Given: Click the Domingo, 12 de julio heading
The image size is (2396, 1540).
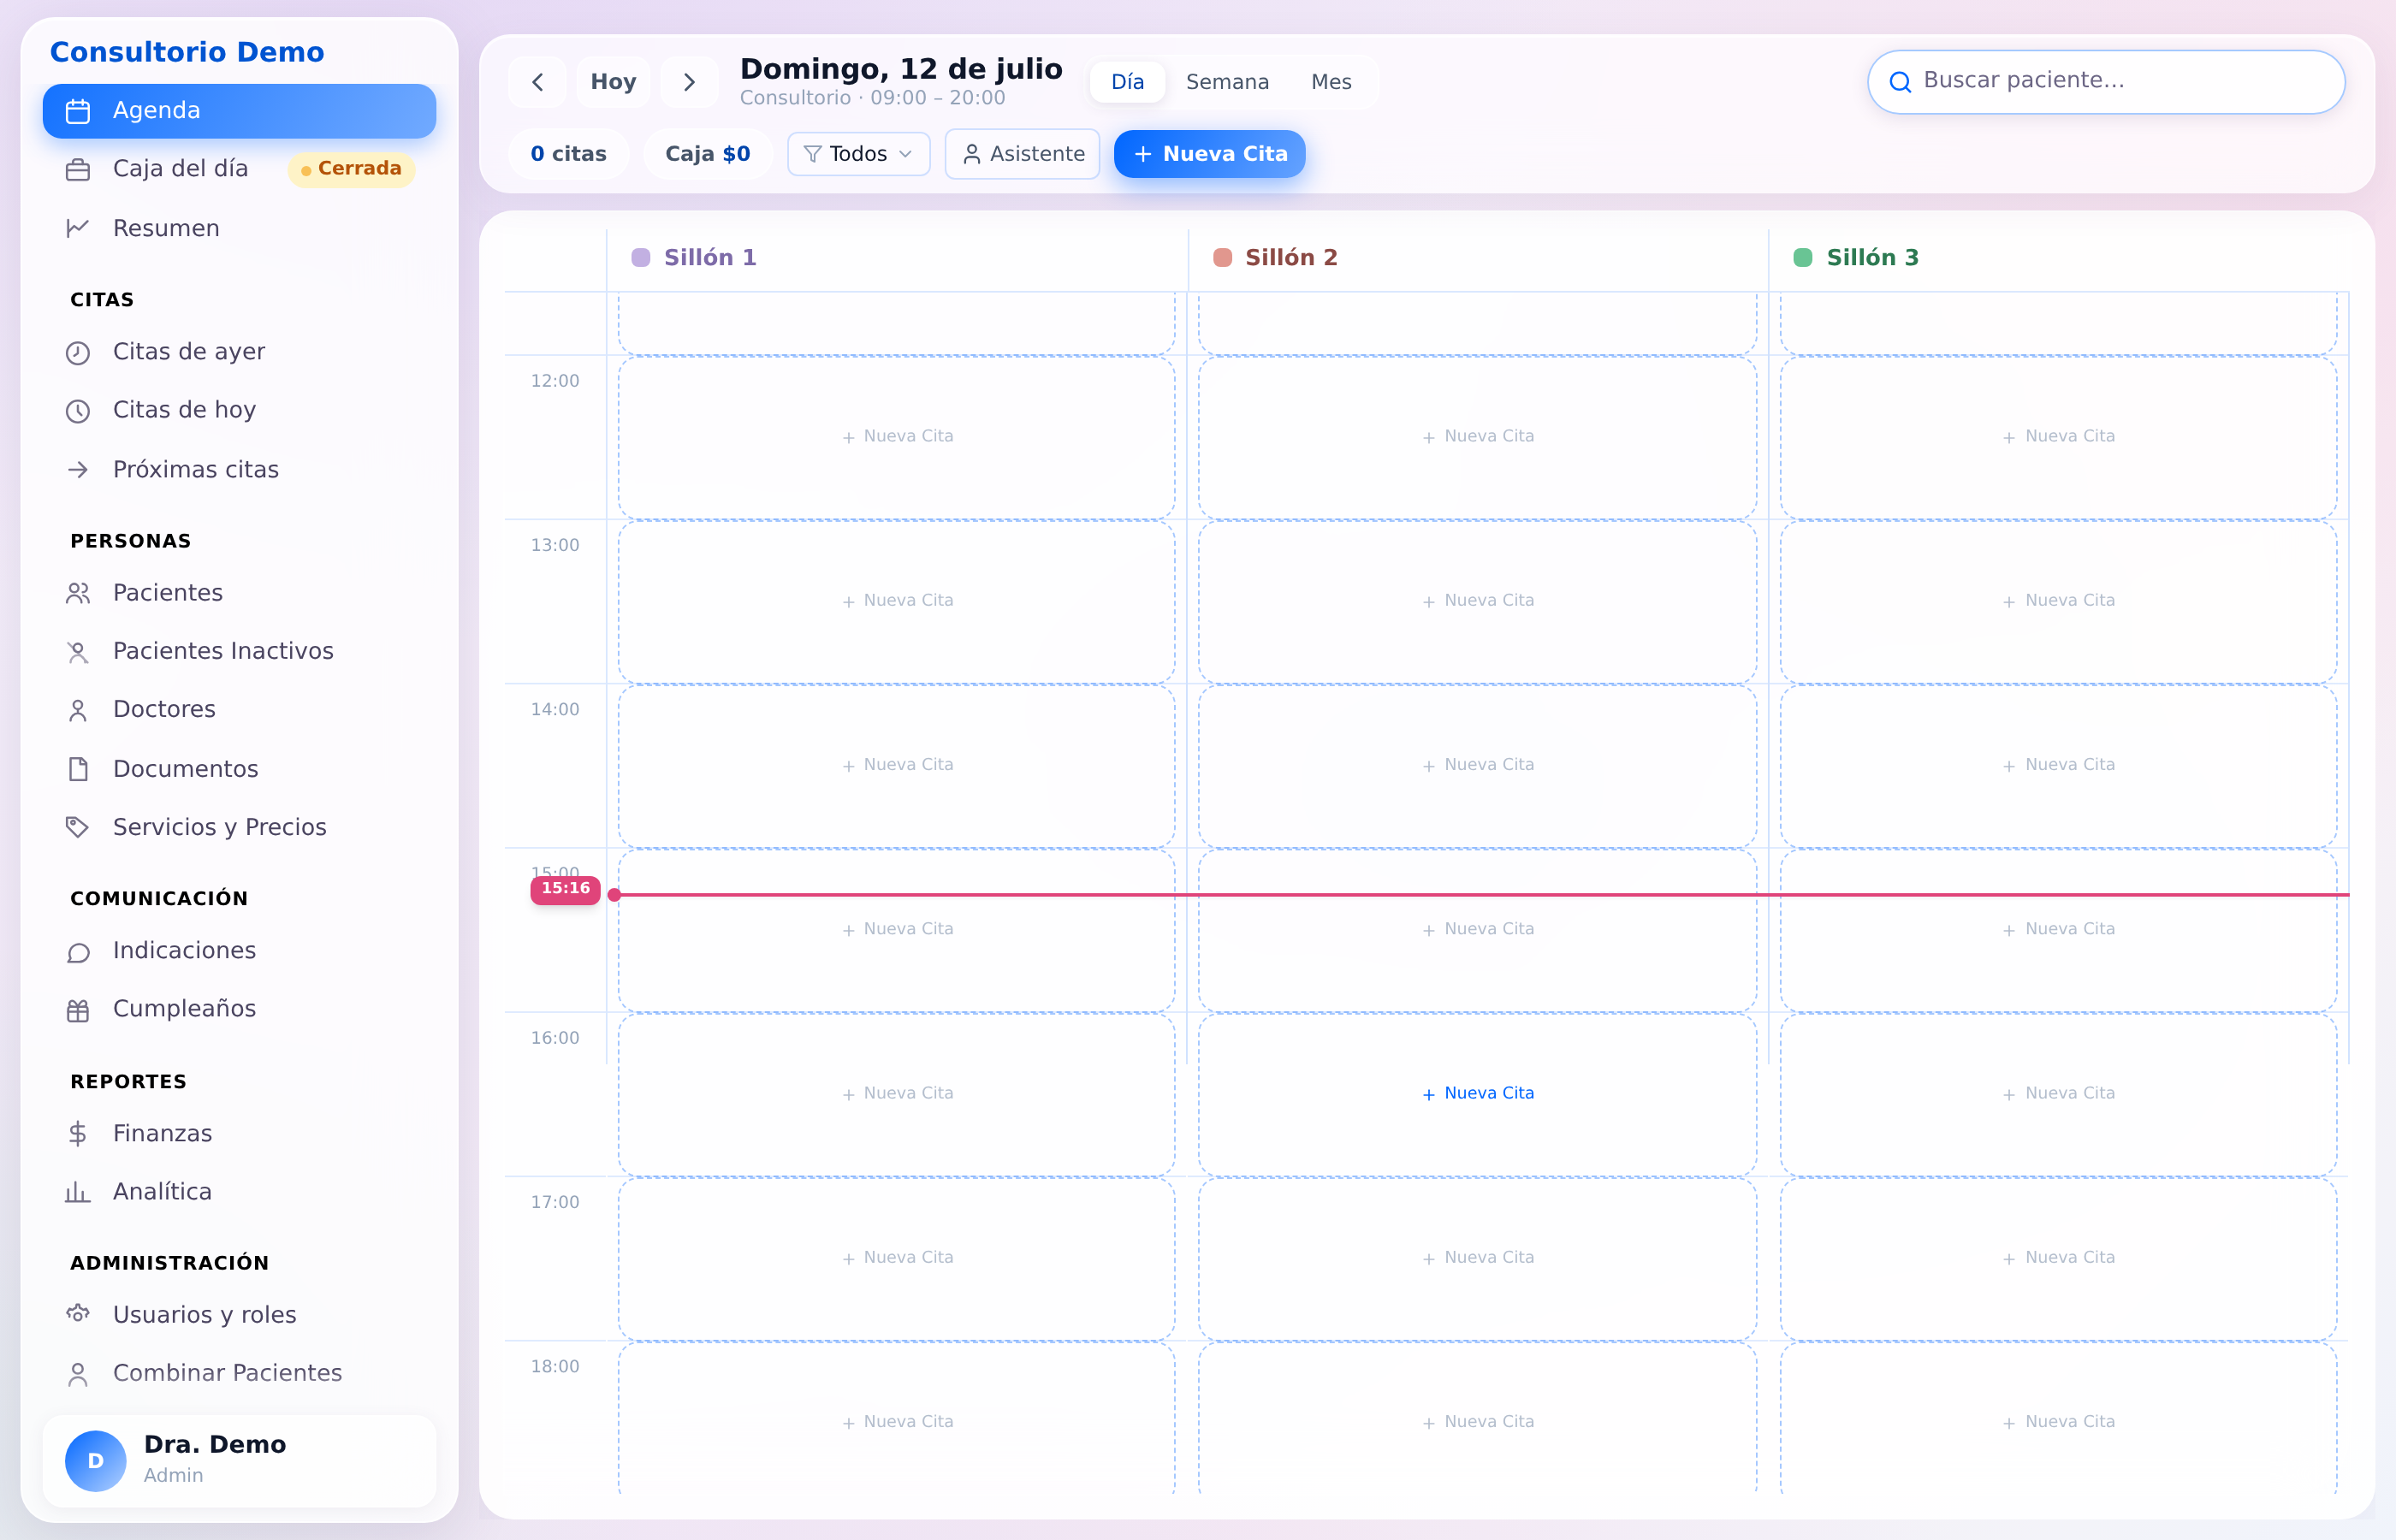Looking at the screenshot, I should tap(901, 69).
